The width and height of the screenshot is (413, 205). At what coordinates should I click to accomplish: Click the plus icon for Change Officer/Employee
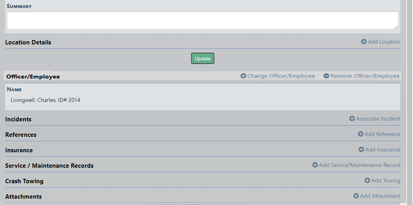point(243,76)
